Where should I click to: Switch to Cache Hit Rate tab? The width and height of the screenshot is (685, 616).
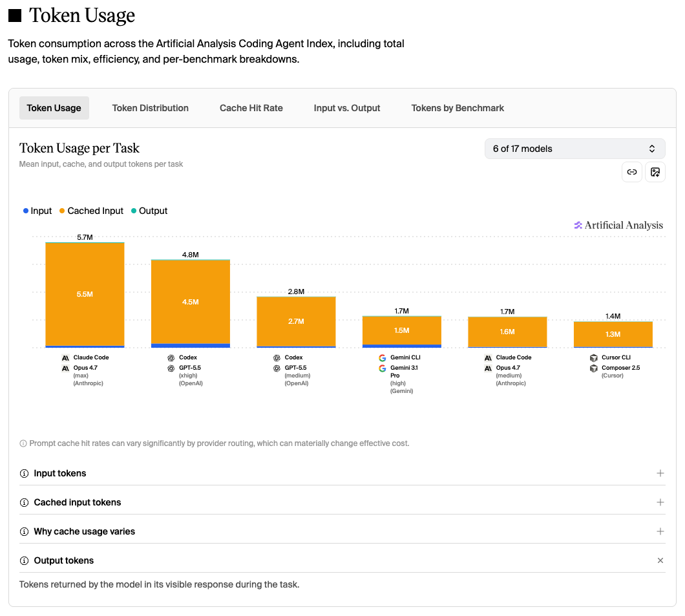point(251,108)
